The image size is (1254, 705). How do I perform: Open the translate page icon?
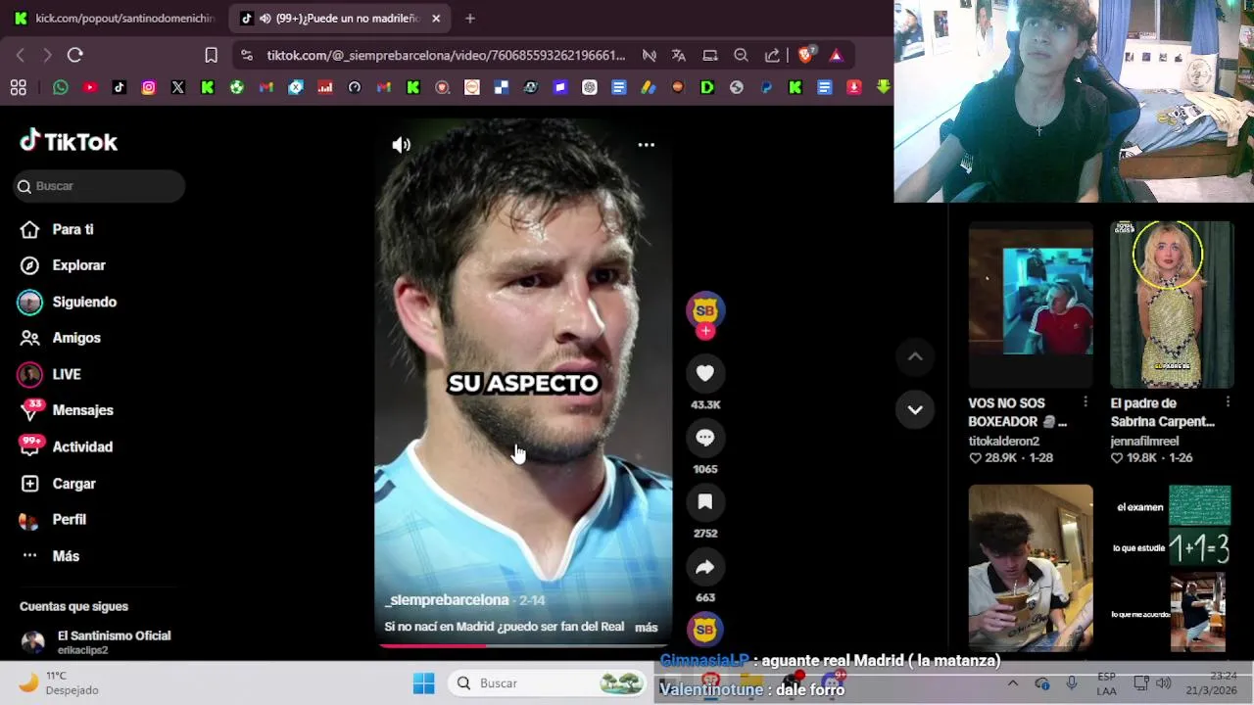click(679, 56)
